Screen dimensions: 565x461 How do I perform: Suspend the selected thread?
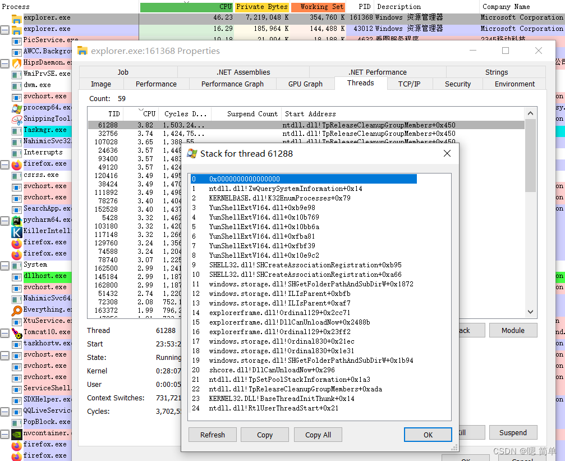[x=513, y=432]
